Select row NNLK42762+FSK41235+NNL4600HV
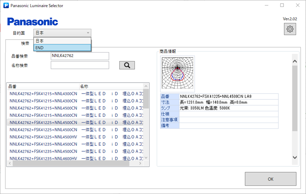Viewport: 306px width, 194px height. pos(43,158)
